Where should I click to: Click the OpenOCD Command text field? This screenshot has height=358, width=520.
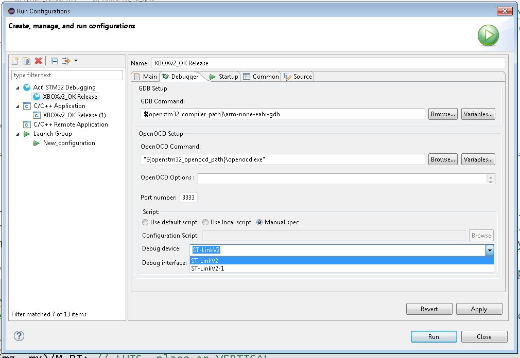(x=283, y=159)
